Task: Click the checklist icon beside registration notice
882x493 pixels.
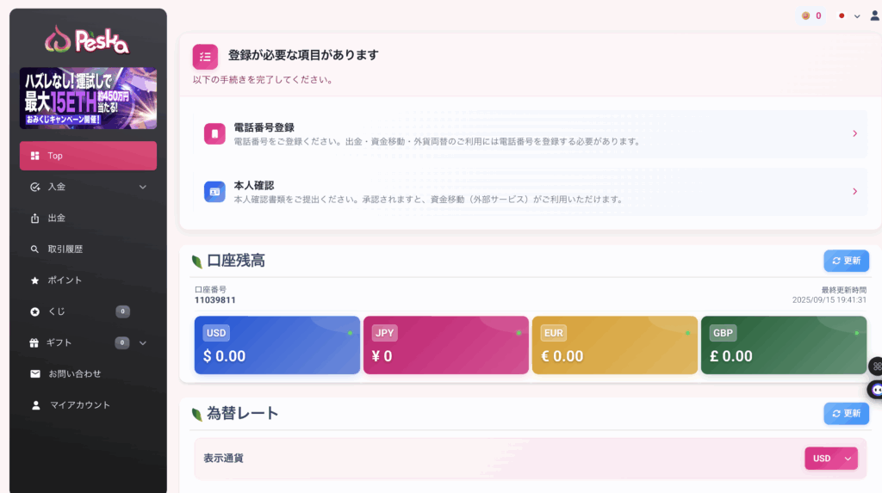Action: tap(205, 57)
